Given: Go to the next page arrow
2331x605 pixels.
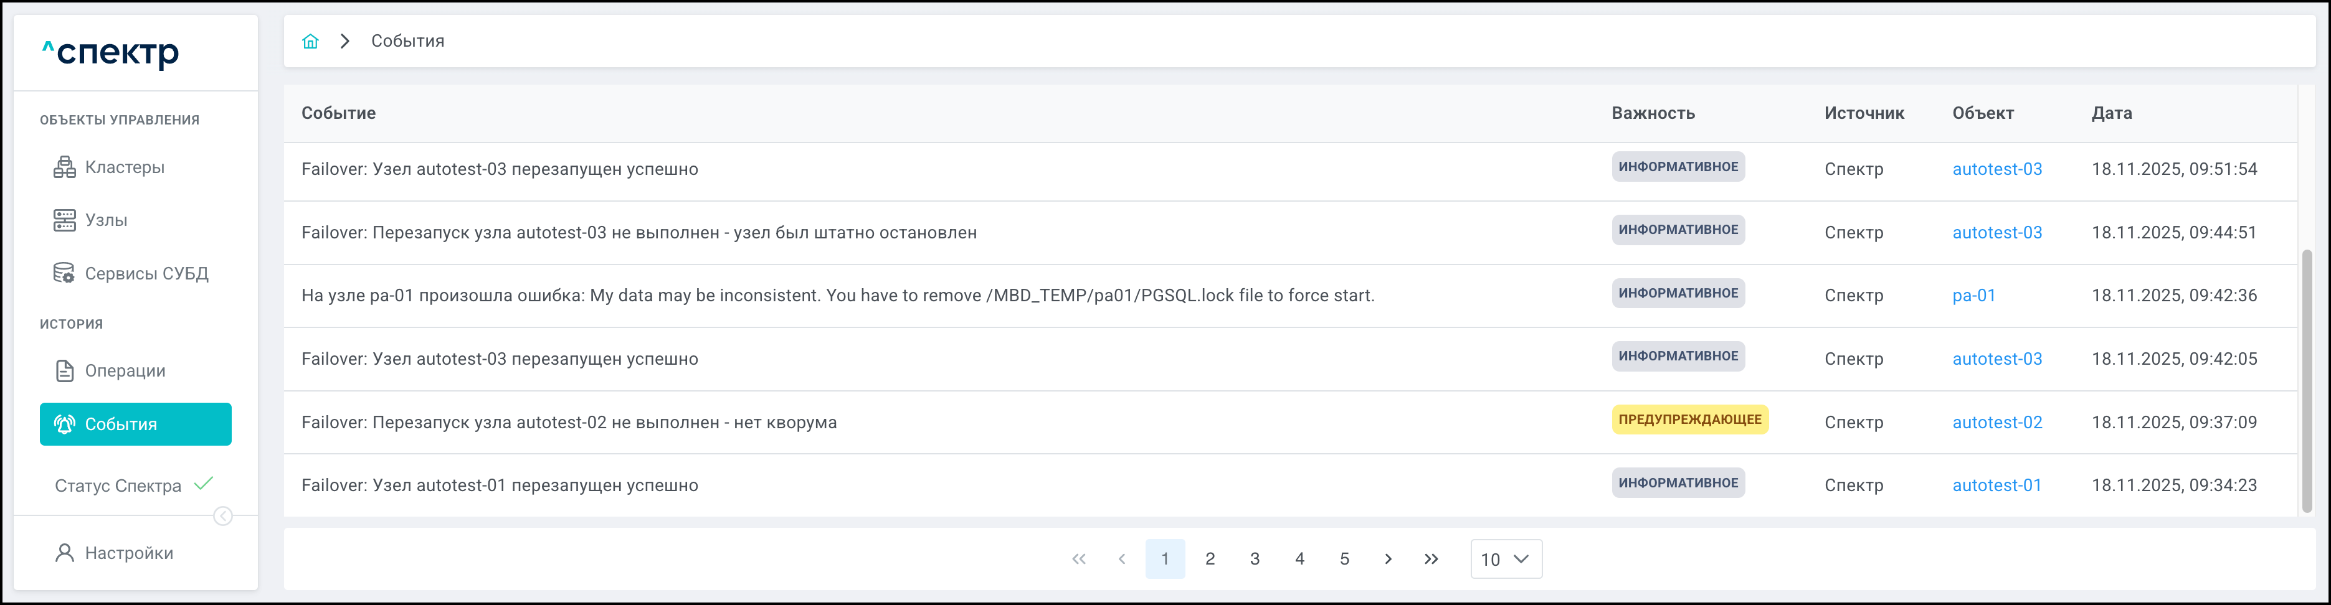Looking at the screenshot, I should (1388, 559).
